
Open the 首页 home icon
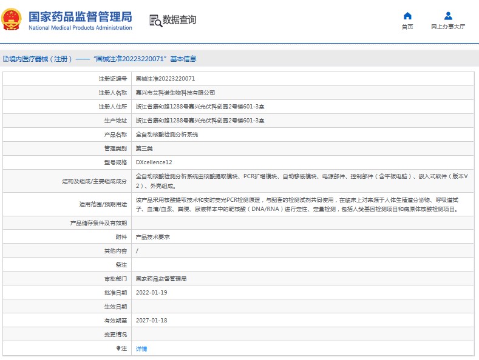click(407, 16)
